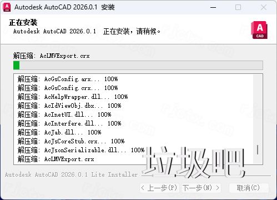Select log line AcInterfere.dll... 100%
The image size is (277, 200).
[69, 123]
